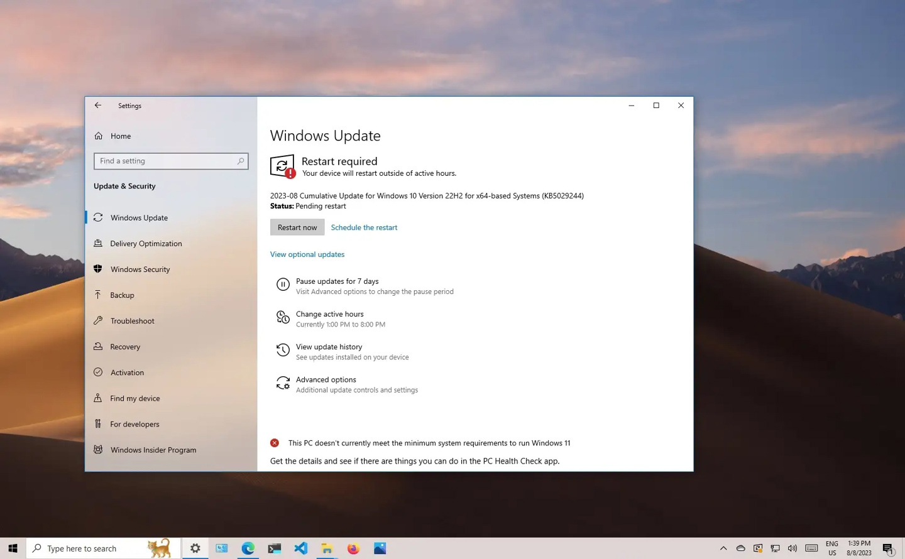Click the taskbar search box
Image resolution: width=905 pixels, height=559 pixels.
[104, 548]
